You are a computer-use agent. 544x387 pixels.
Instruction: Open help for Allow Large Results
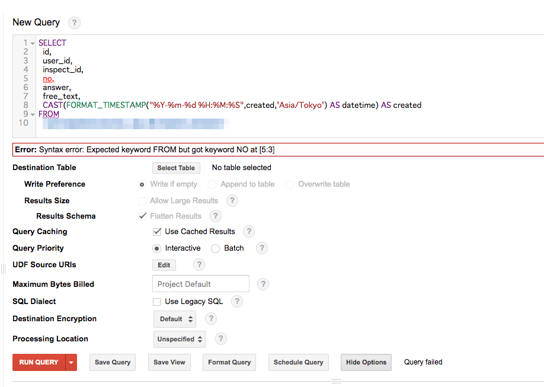click(x=232, y=200)
